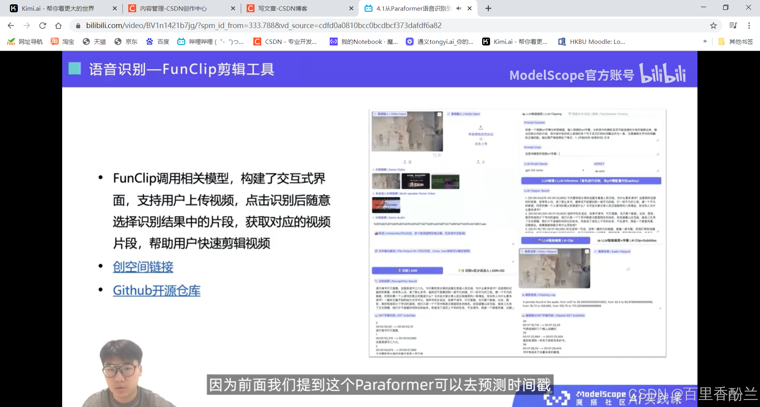Open the HKBU Moodle bookmark
This screenshot has height=407, width=760.
click(x=592, y=41)
